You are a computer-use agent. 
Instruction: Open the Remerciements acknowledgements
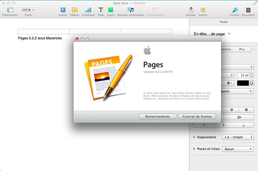157,116
